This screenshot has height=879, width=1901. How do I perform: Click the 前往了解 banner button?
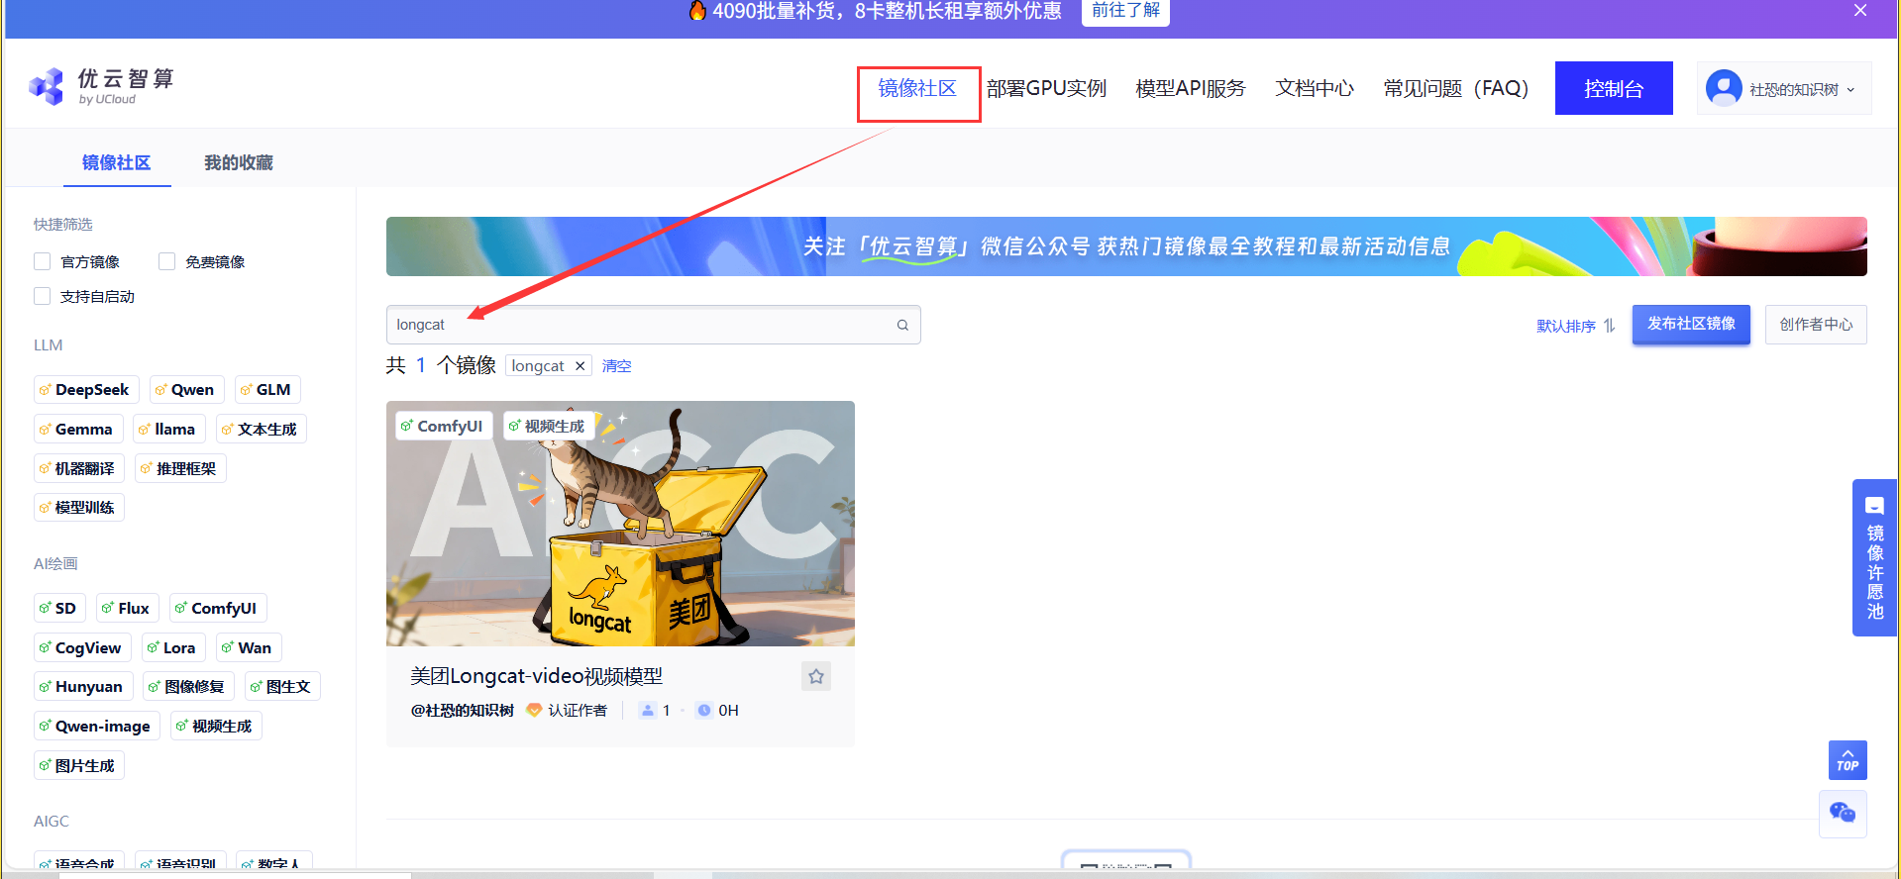click(1125, 11)
